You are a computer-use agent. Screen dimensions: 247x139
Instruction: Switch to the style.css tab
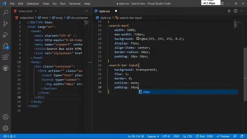pos(104,11)
